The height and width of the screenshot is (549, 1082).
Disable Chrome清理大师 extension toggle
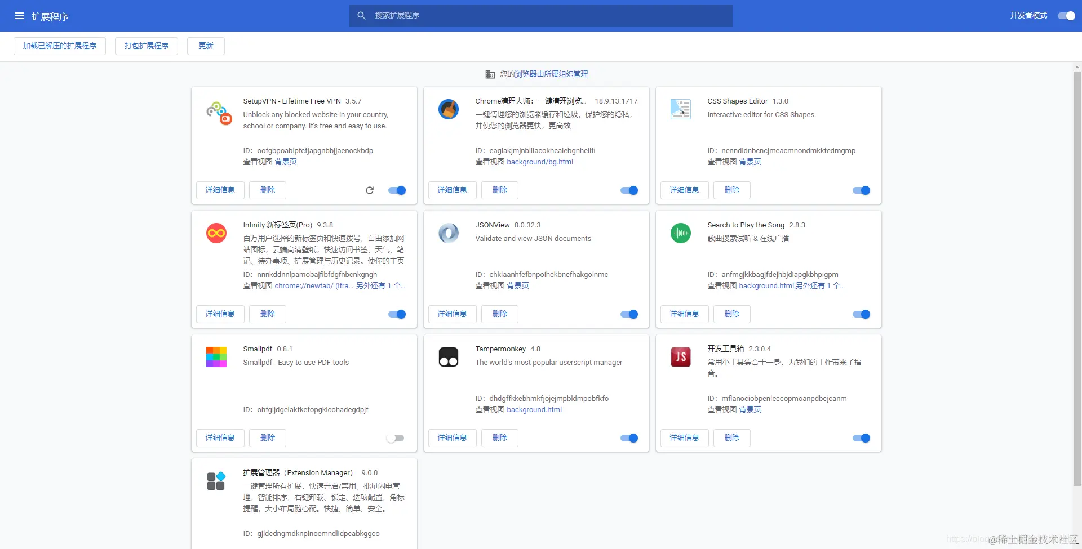click(629, 190)
